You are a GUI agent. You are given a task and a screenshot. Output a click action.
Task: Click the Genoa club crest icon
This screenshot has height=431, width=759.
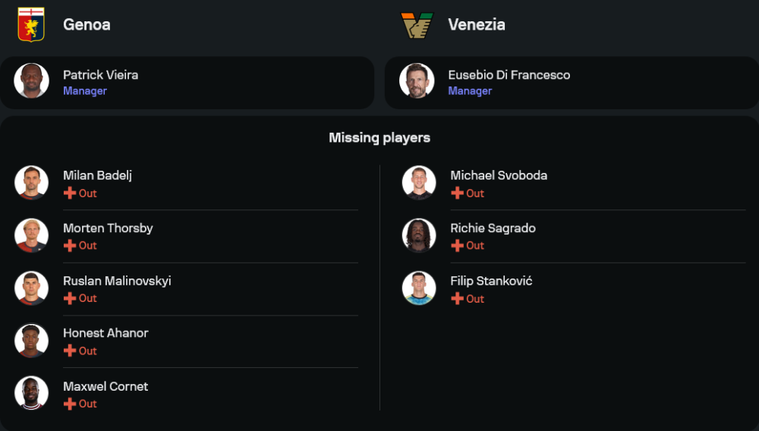pyautogui.click(x=31, y=24)
